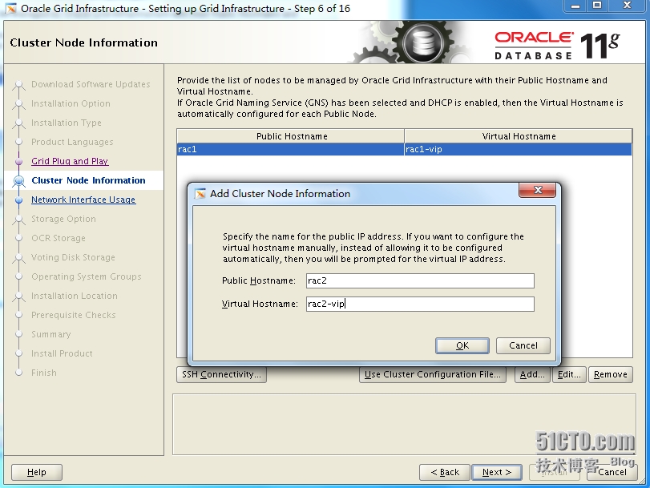650x488 pixels.
Task: Click Download Software Updates step
Action: (x=91, y=84)
